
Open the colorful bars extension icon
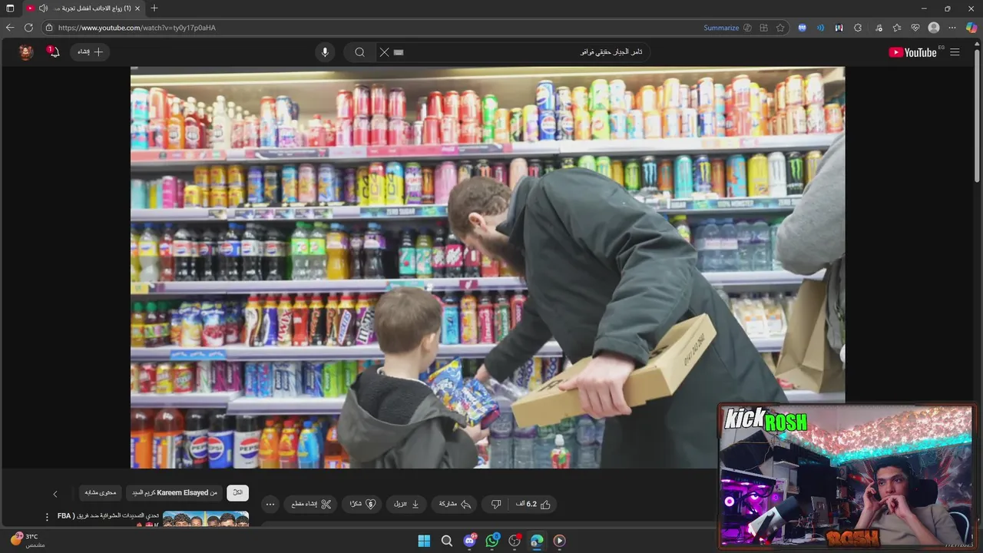point(839,28)
